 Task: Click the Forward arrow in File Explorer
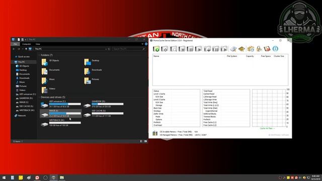click(x=19, y=49)
